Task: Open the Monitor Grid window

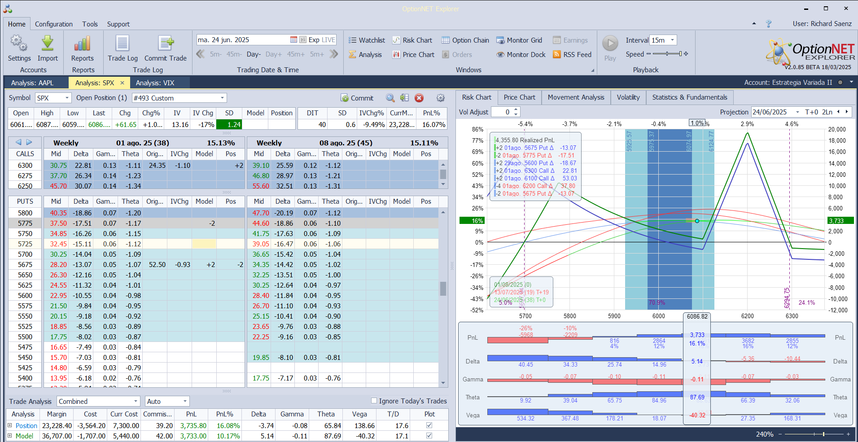Action: (519, 40)
